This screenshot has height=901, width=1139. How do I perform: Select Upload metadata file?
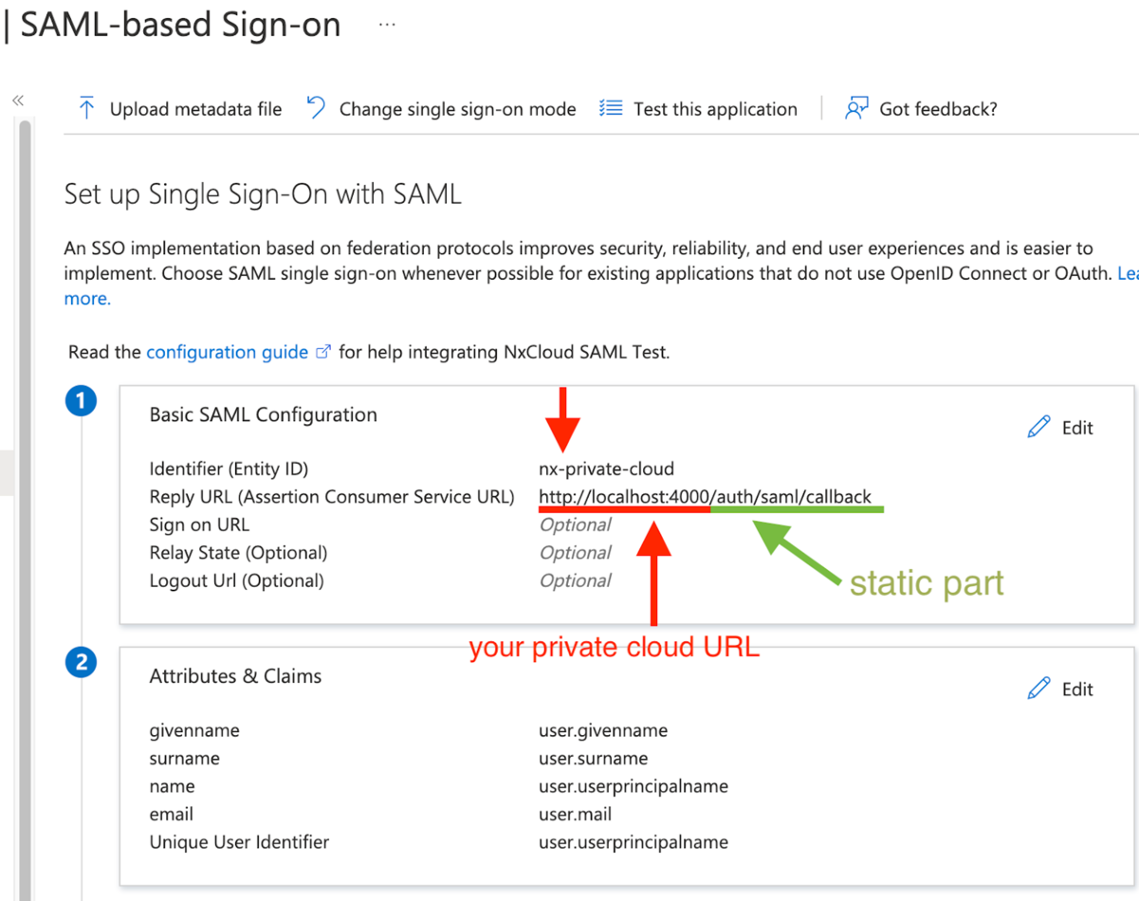tap(195, 109)
